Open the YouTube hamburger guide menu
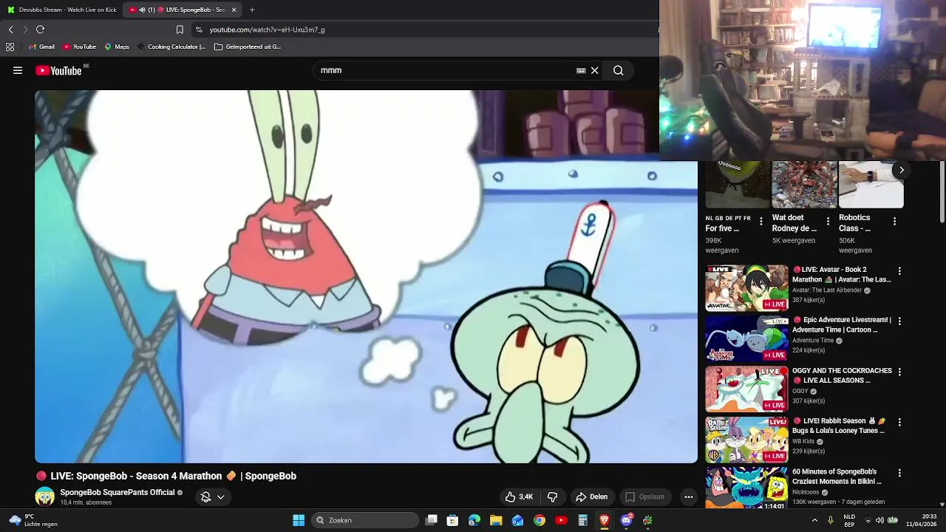The image size is (946, 532). [x=18, y=71]
